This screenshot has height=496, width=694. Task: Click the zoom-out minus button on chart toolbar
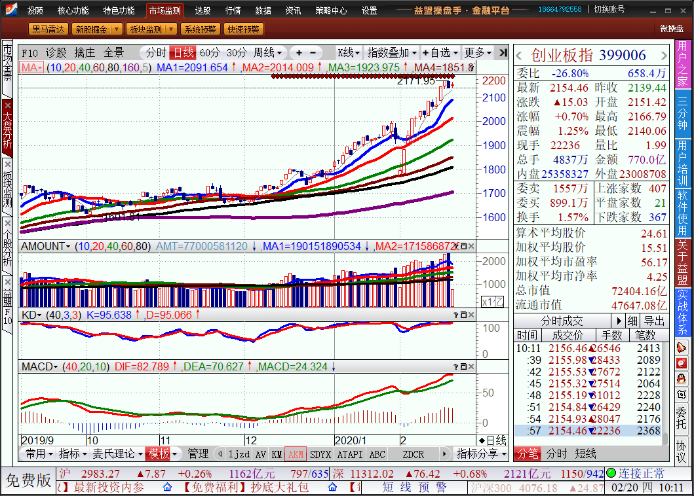(x=313, y=52)
